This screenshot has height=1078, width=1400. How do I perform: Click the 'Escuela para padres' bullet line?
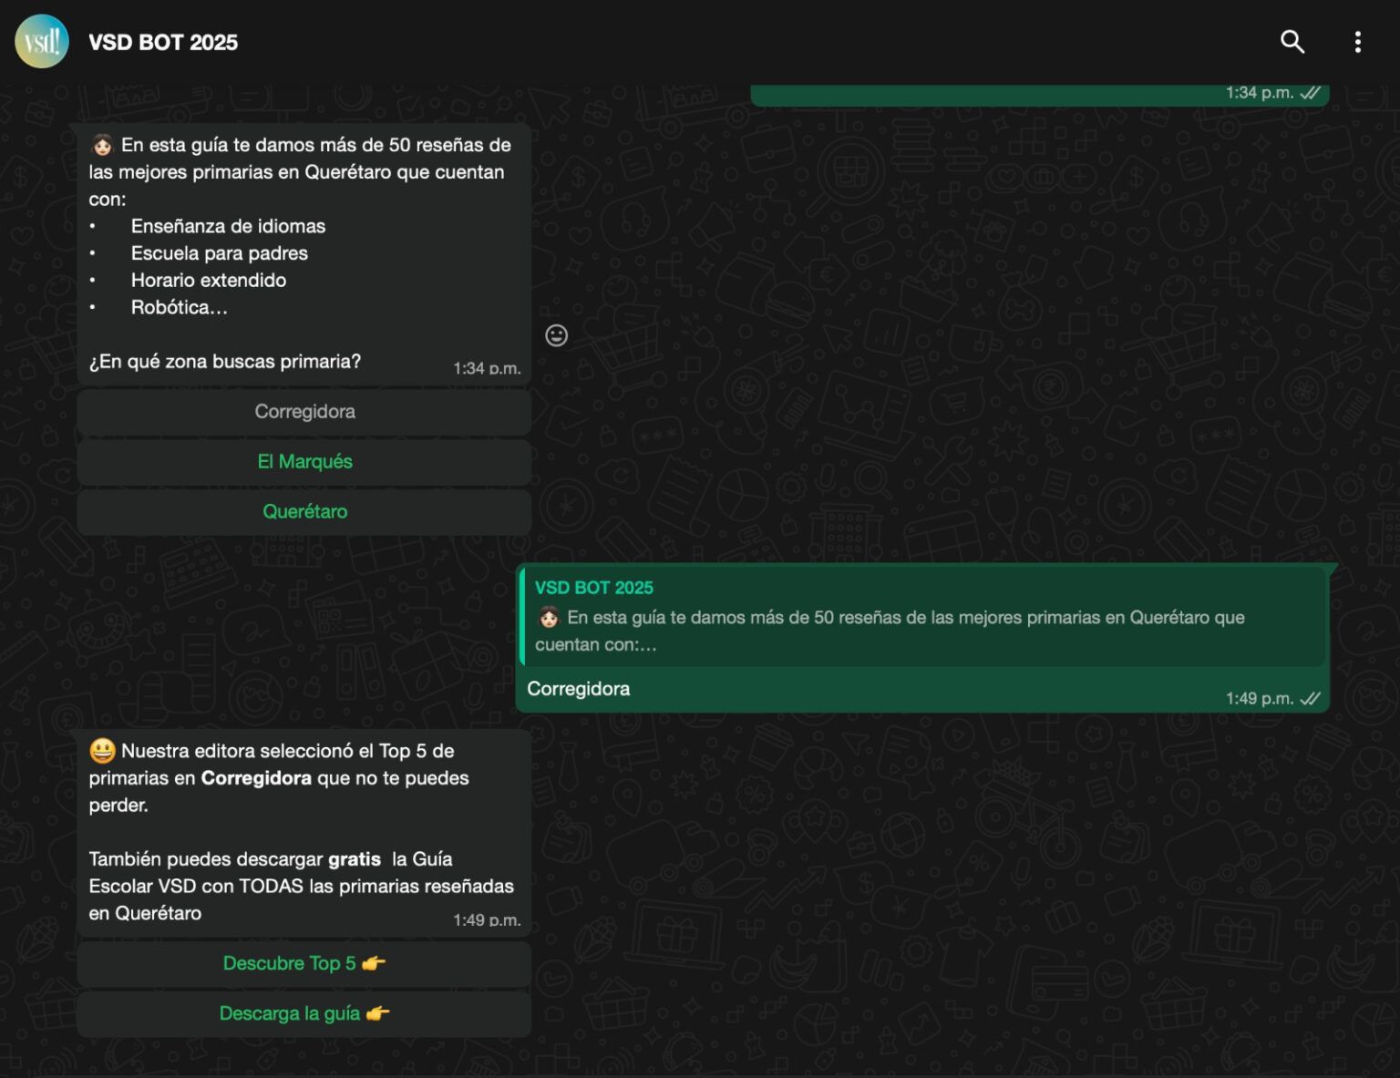click(219, 253)
